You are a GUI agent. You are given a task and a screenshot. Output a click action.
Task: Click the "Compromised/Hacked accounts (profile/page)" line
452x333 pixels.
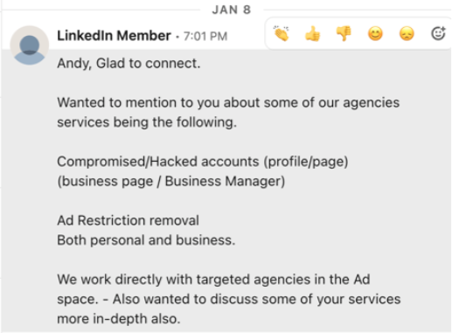[x=203, y=162]
